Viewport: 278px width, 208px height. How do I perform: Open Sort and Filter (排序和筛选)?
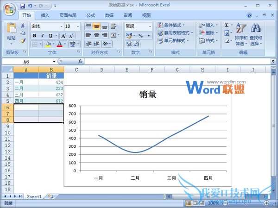241,34
